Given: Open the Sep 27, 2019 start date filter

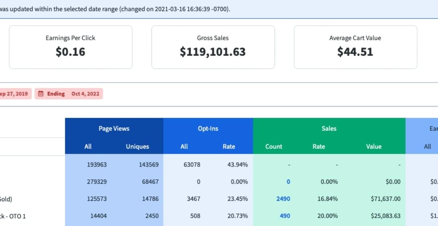Looking at the screenshot, I should tap(16, 94).
